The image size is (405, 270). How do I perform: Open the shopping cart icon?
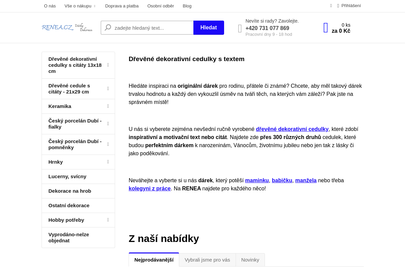[x=326, y=28]
